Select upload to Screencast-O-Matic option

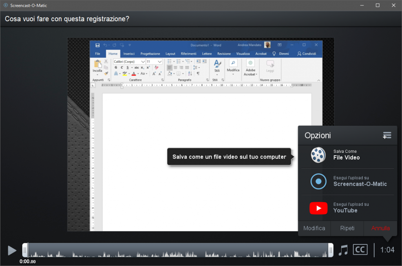[347, 182]
